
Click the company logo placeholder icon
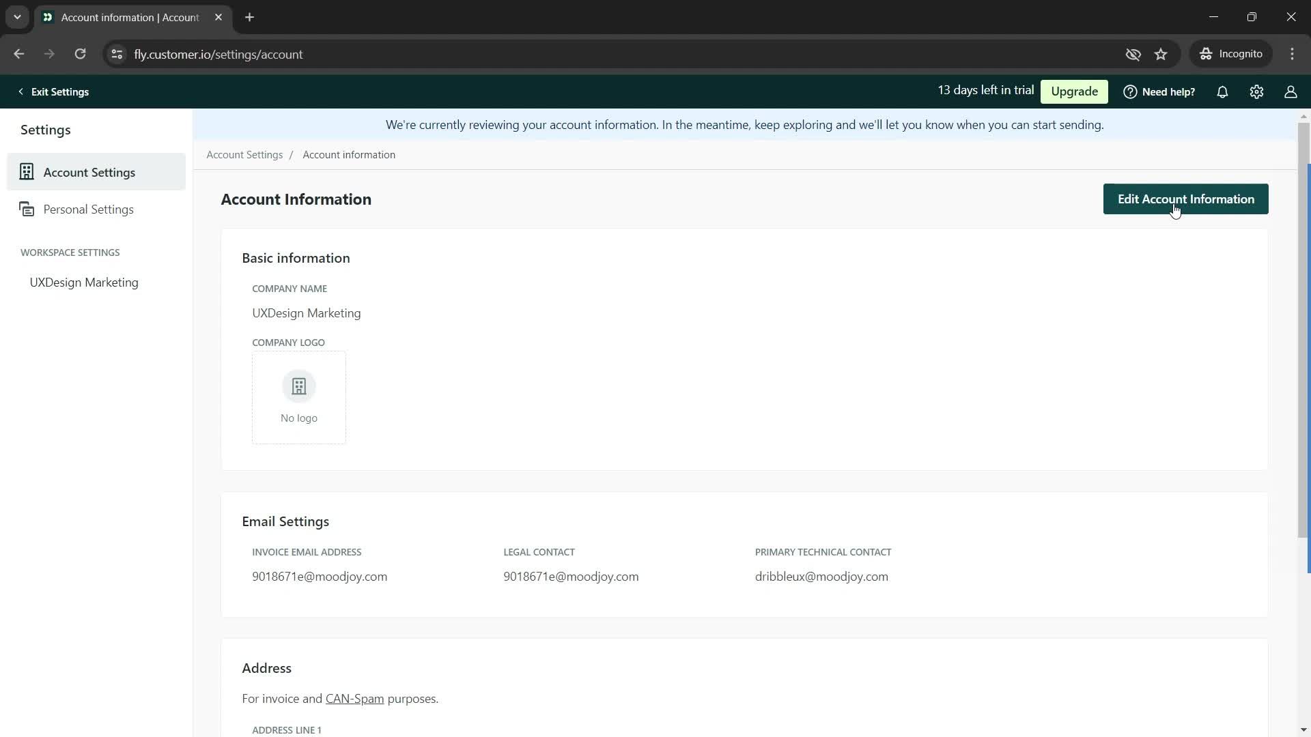[299, 386]
